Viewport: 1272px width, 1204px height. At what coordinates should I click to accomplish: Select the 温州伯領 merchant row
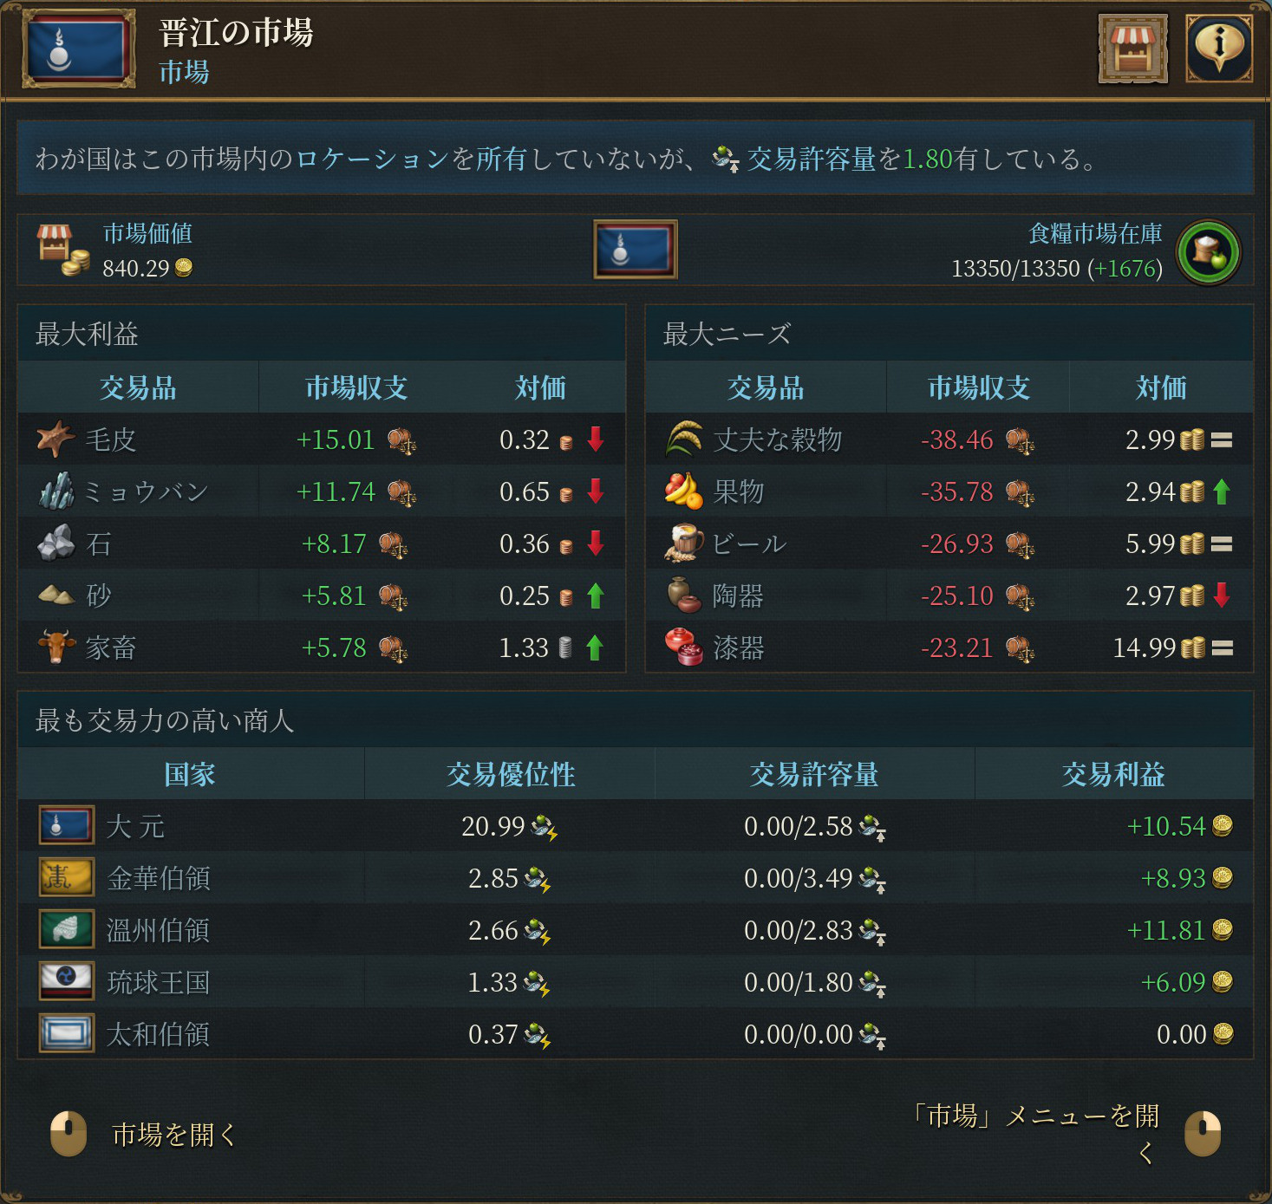[636, 930]
